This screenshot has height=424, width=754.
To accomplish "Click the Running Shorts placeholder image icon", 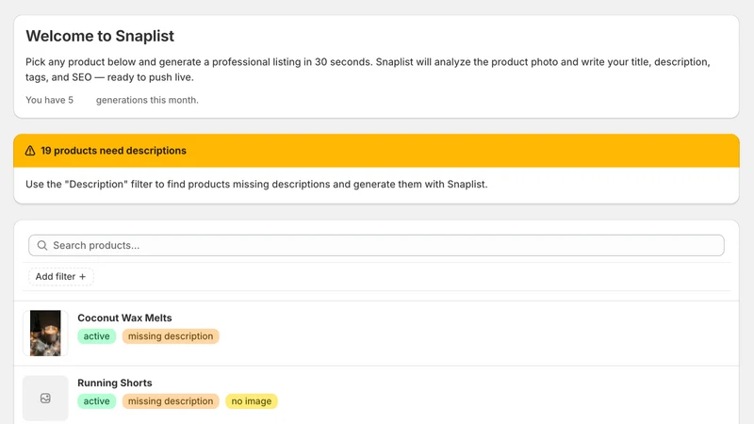I will click(x=45, y=398).
